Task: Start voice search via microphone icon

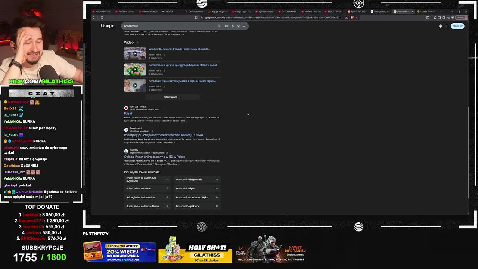Action: click(x=233, y=26)
